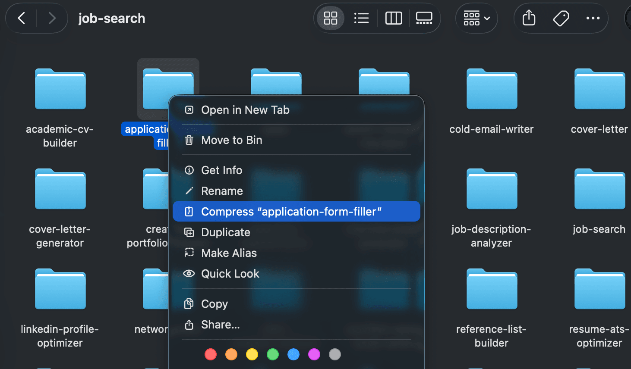Click the tag toolbar icon
Viewport: 631px width, 369px height.
coord(561,18)
